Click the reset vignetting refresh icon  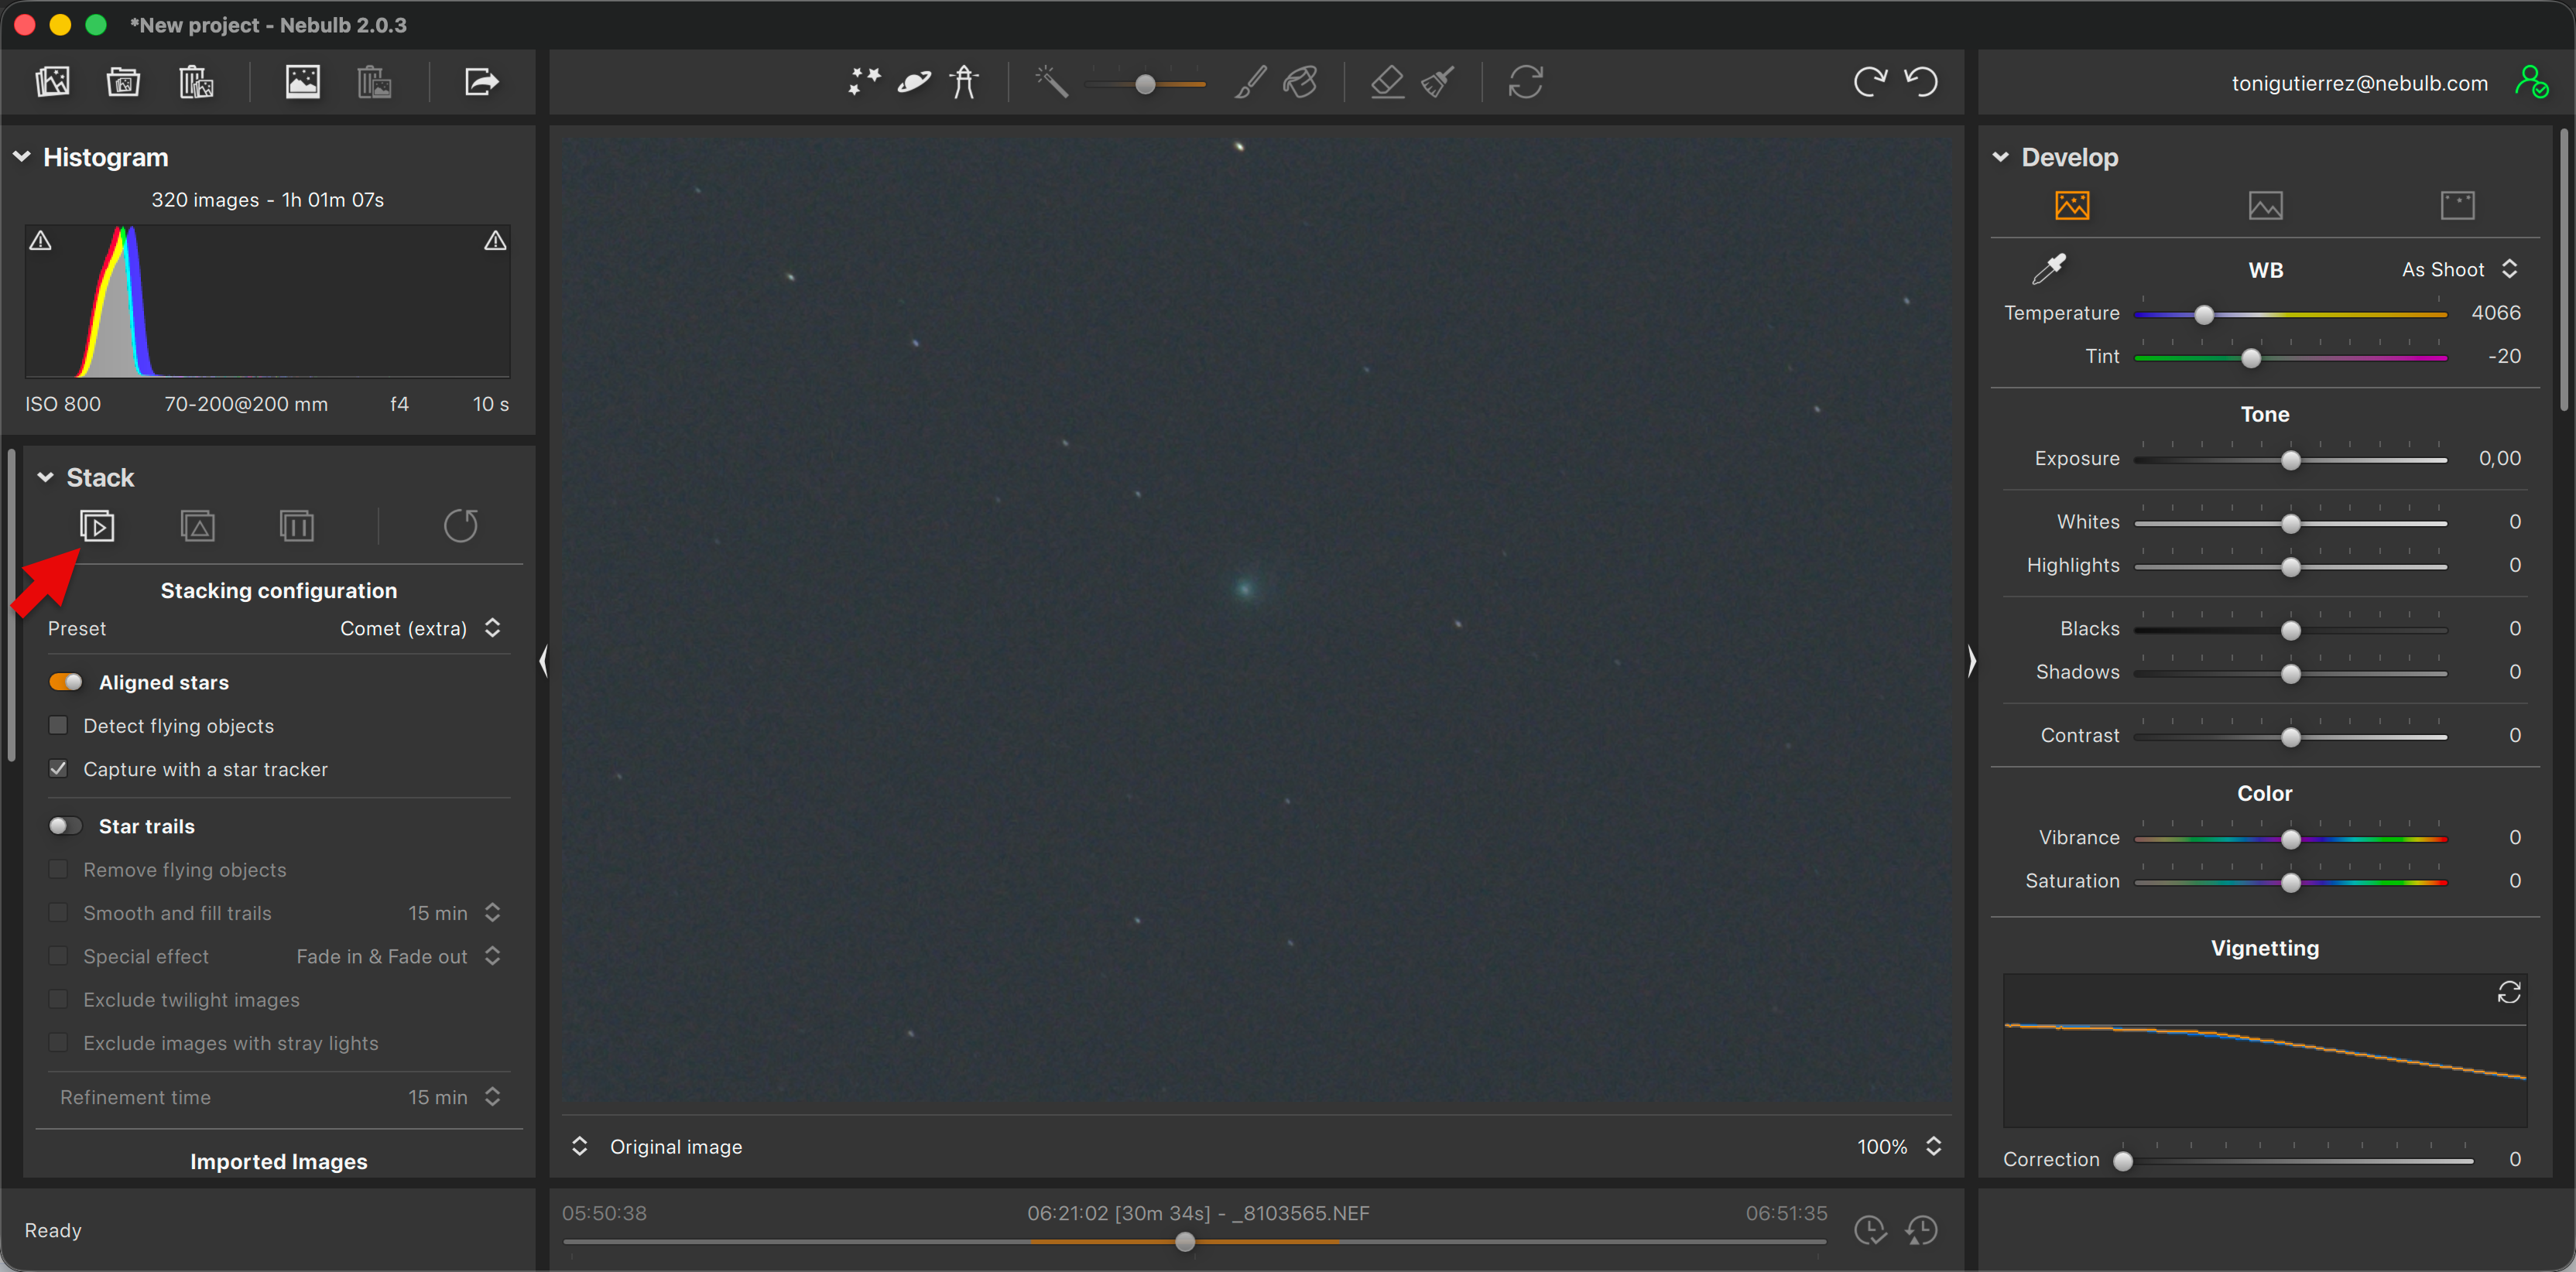click(x=2508, y=992)
